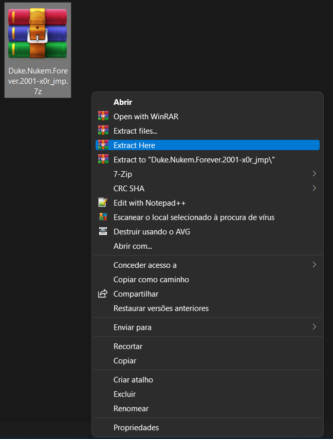This screenshot has height=439, width=333.
Task: Select Abrir at top of menu
Action: pyautogui.click(x=123, y=102)
